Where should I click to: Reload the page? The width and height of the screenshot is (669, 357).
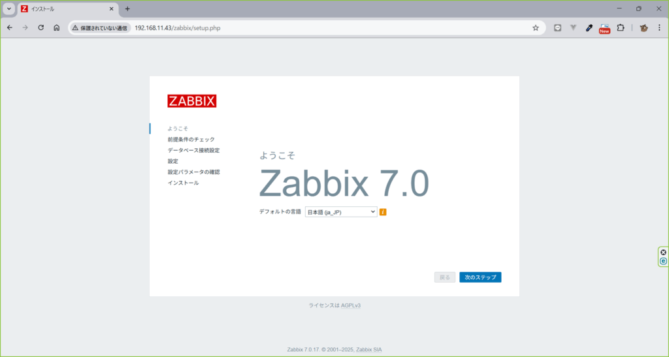(41, 27)
